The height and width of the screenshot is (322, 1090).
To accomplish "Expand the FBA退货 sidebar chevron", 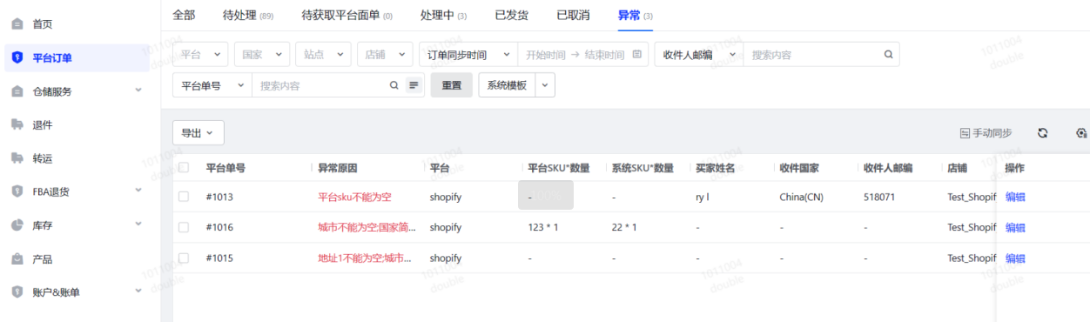I will click(138, 191).
